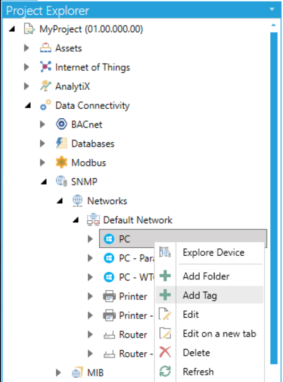This screenshot has height=382, width=283.
Task: Click the AnalytiX chart icon
Action: click(x=46, y=86)
